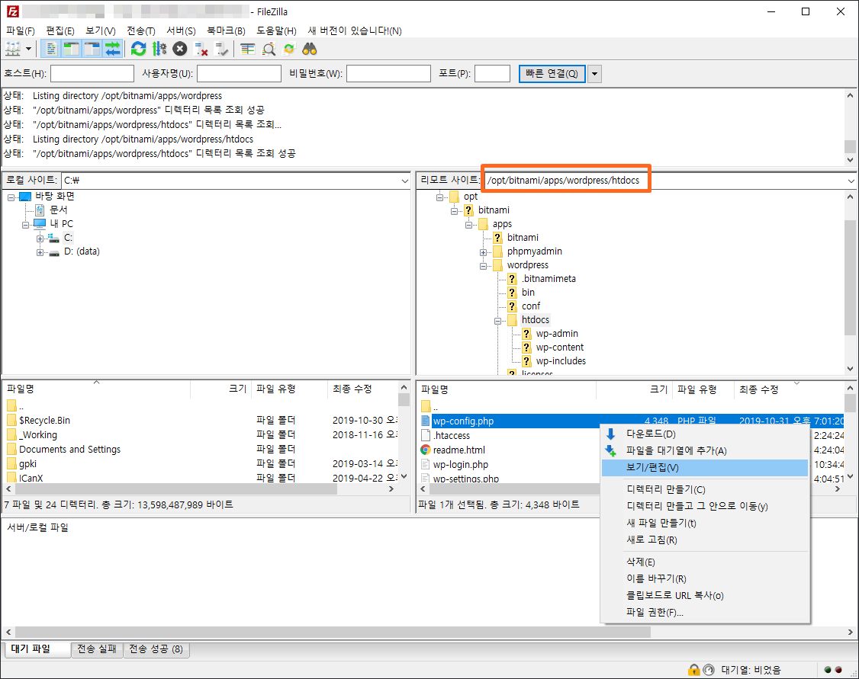Click the wp-admin unknown-folder icon

click(x=526, y=334)
